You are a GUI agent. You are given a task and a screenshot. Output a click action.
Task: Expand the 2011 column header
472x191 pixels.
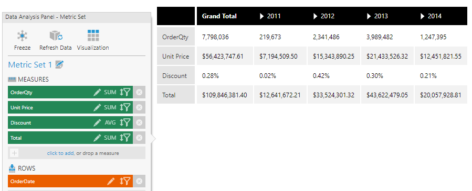(261, 16)
